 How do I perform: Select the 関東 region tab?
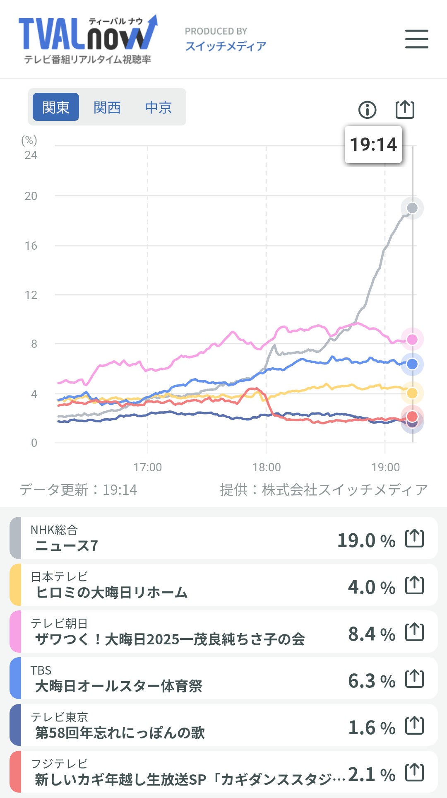56,107
